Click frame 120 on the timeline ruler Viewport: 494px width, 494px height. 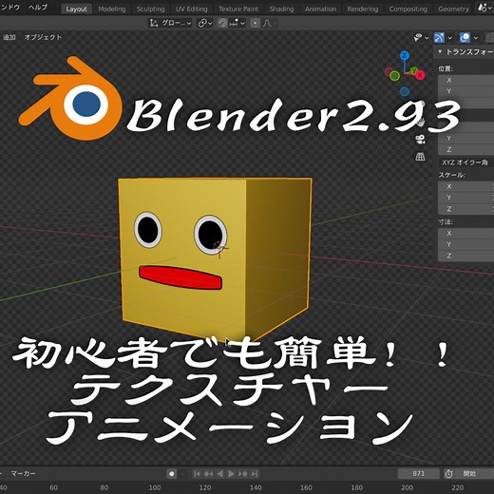pos(205,487)
